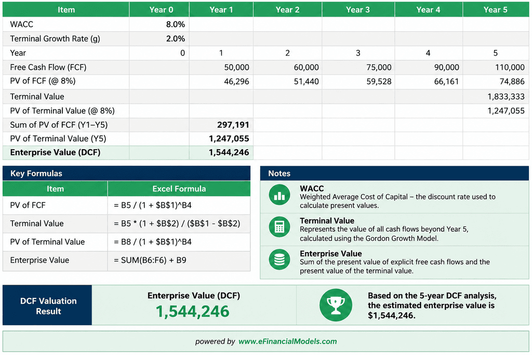This screenshot has height=355, width=532.
Task: Click the PV of Terminal Value (Y5) label
Action: click(58, 138)
